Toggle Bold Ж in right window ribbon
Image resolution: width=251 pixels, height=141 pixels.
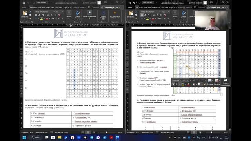coord(142,15)
